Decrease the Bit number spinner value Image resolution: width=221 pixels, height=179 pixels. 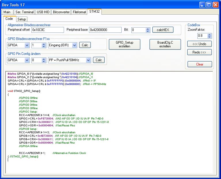(x=148, y=31)
